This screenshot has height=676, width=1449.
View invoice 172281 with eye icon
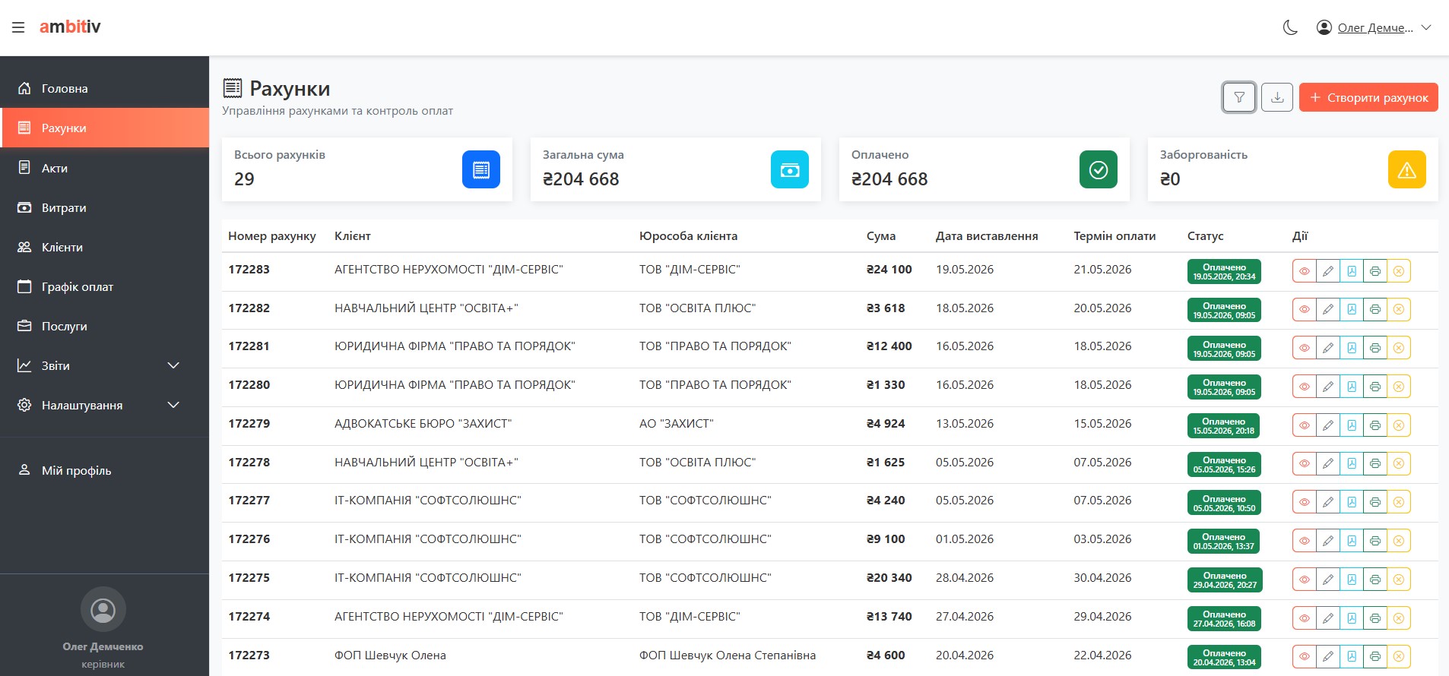(x=1305, y=348)
